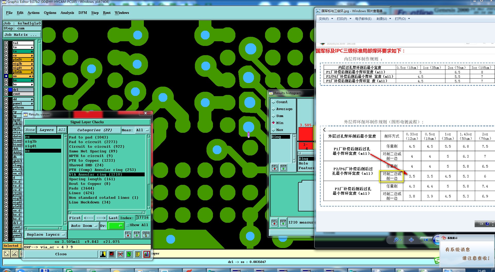
Task: Open the Replace layers dropdown
Action: pyautogui.click(x=46, y=235)
